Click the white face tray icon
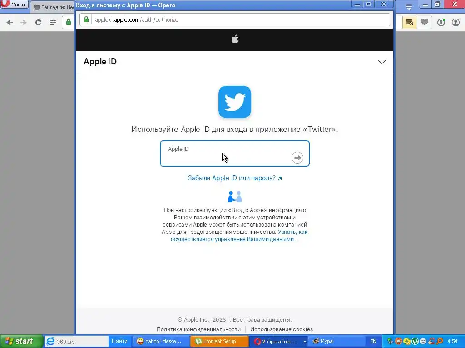Image resolution: width=465 pixels, height=348 pixels. (x=423, y=342)
